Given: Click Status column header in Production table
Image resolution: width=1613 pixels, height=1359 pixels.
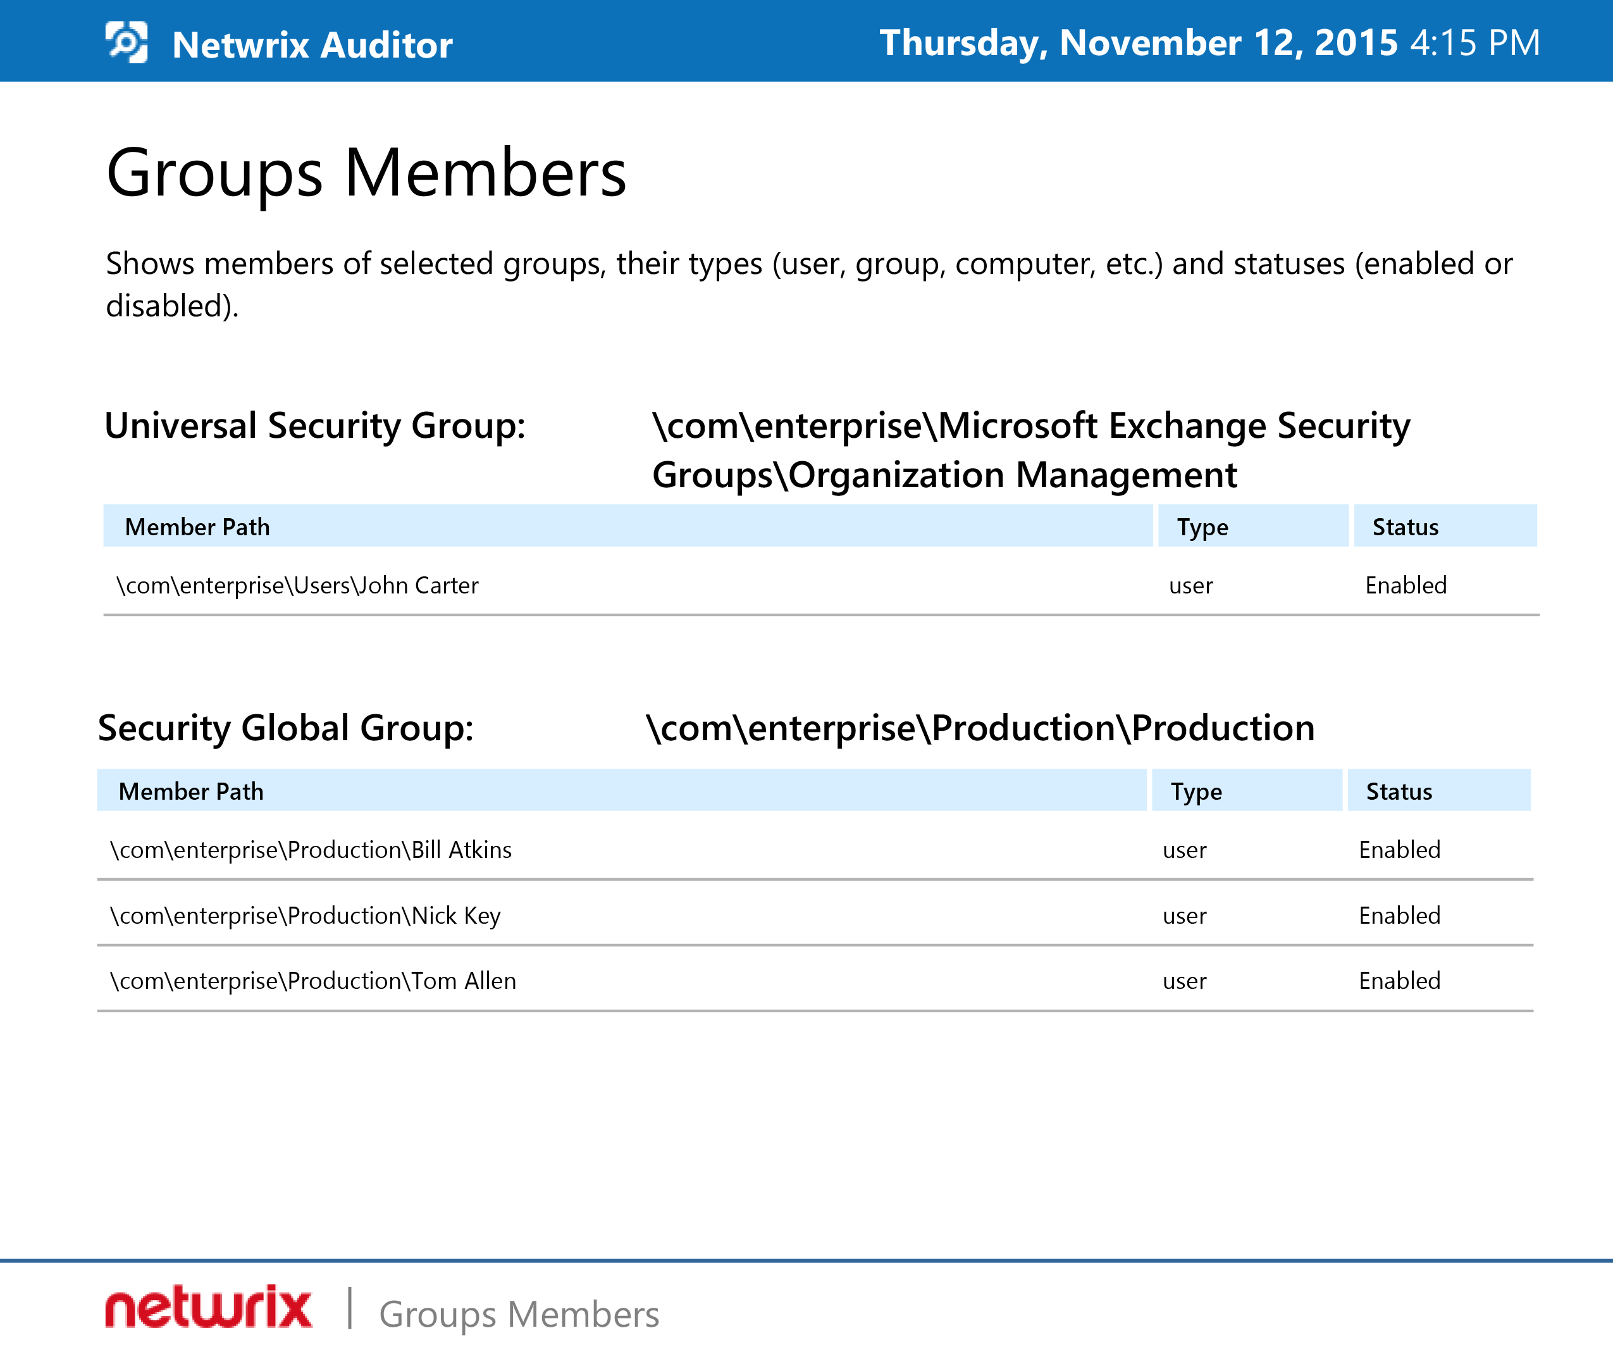Looking at the screenshot, I should (1399, 791).
